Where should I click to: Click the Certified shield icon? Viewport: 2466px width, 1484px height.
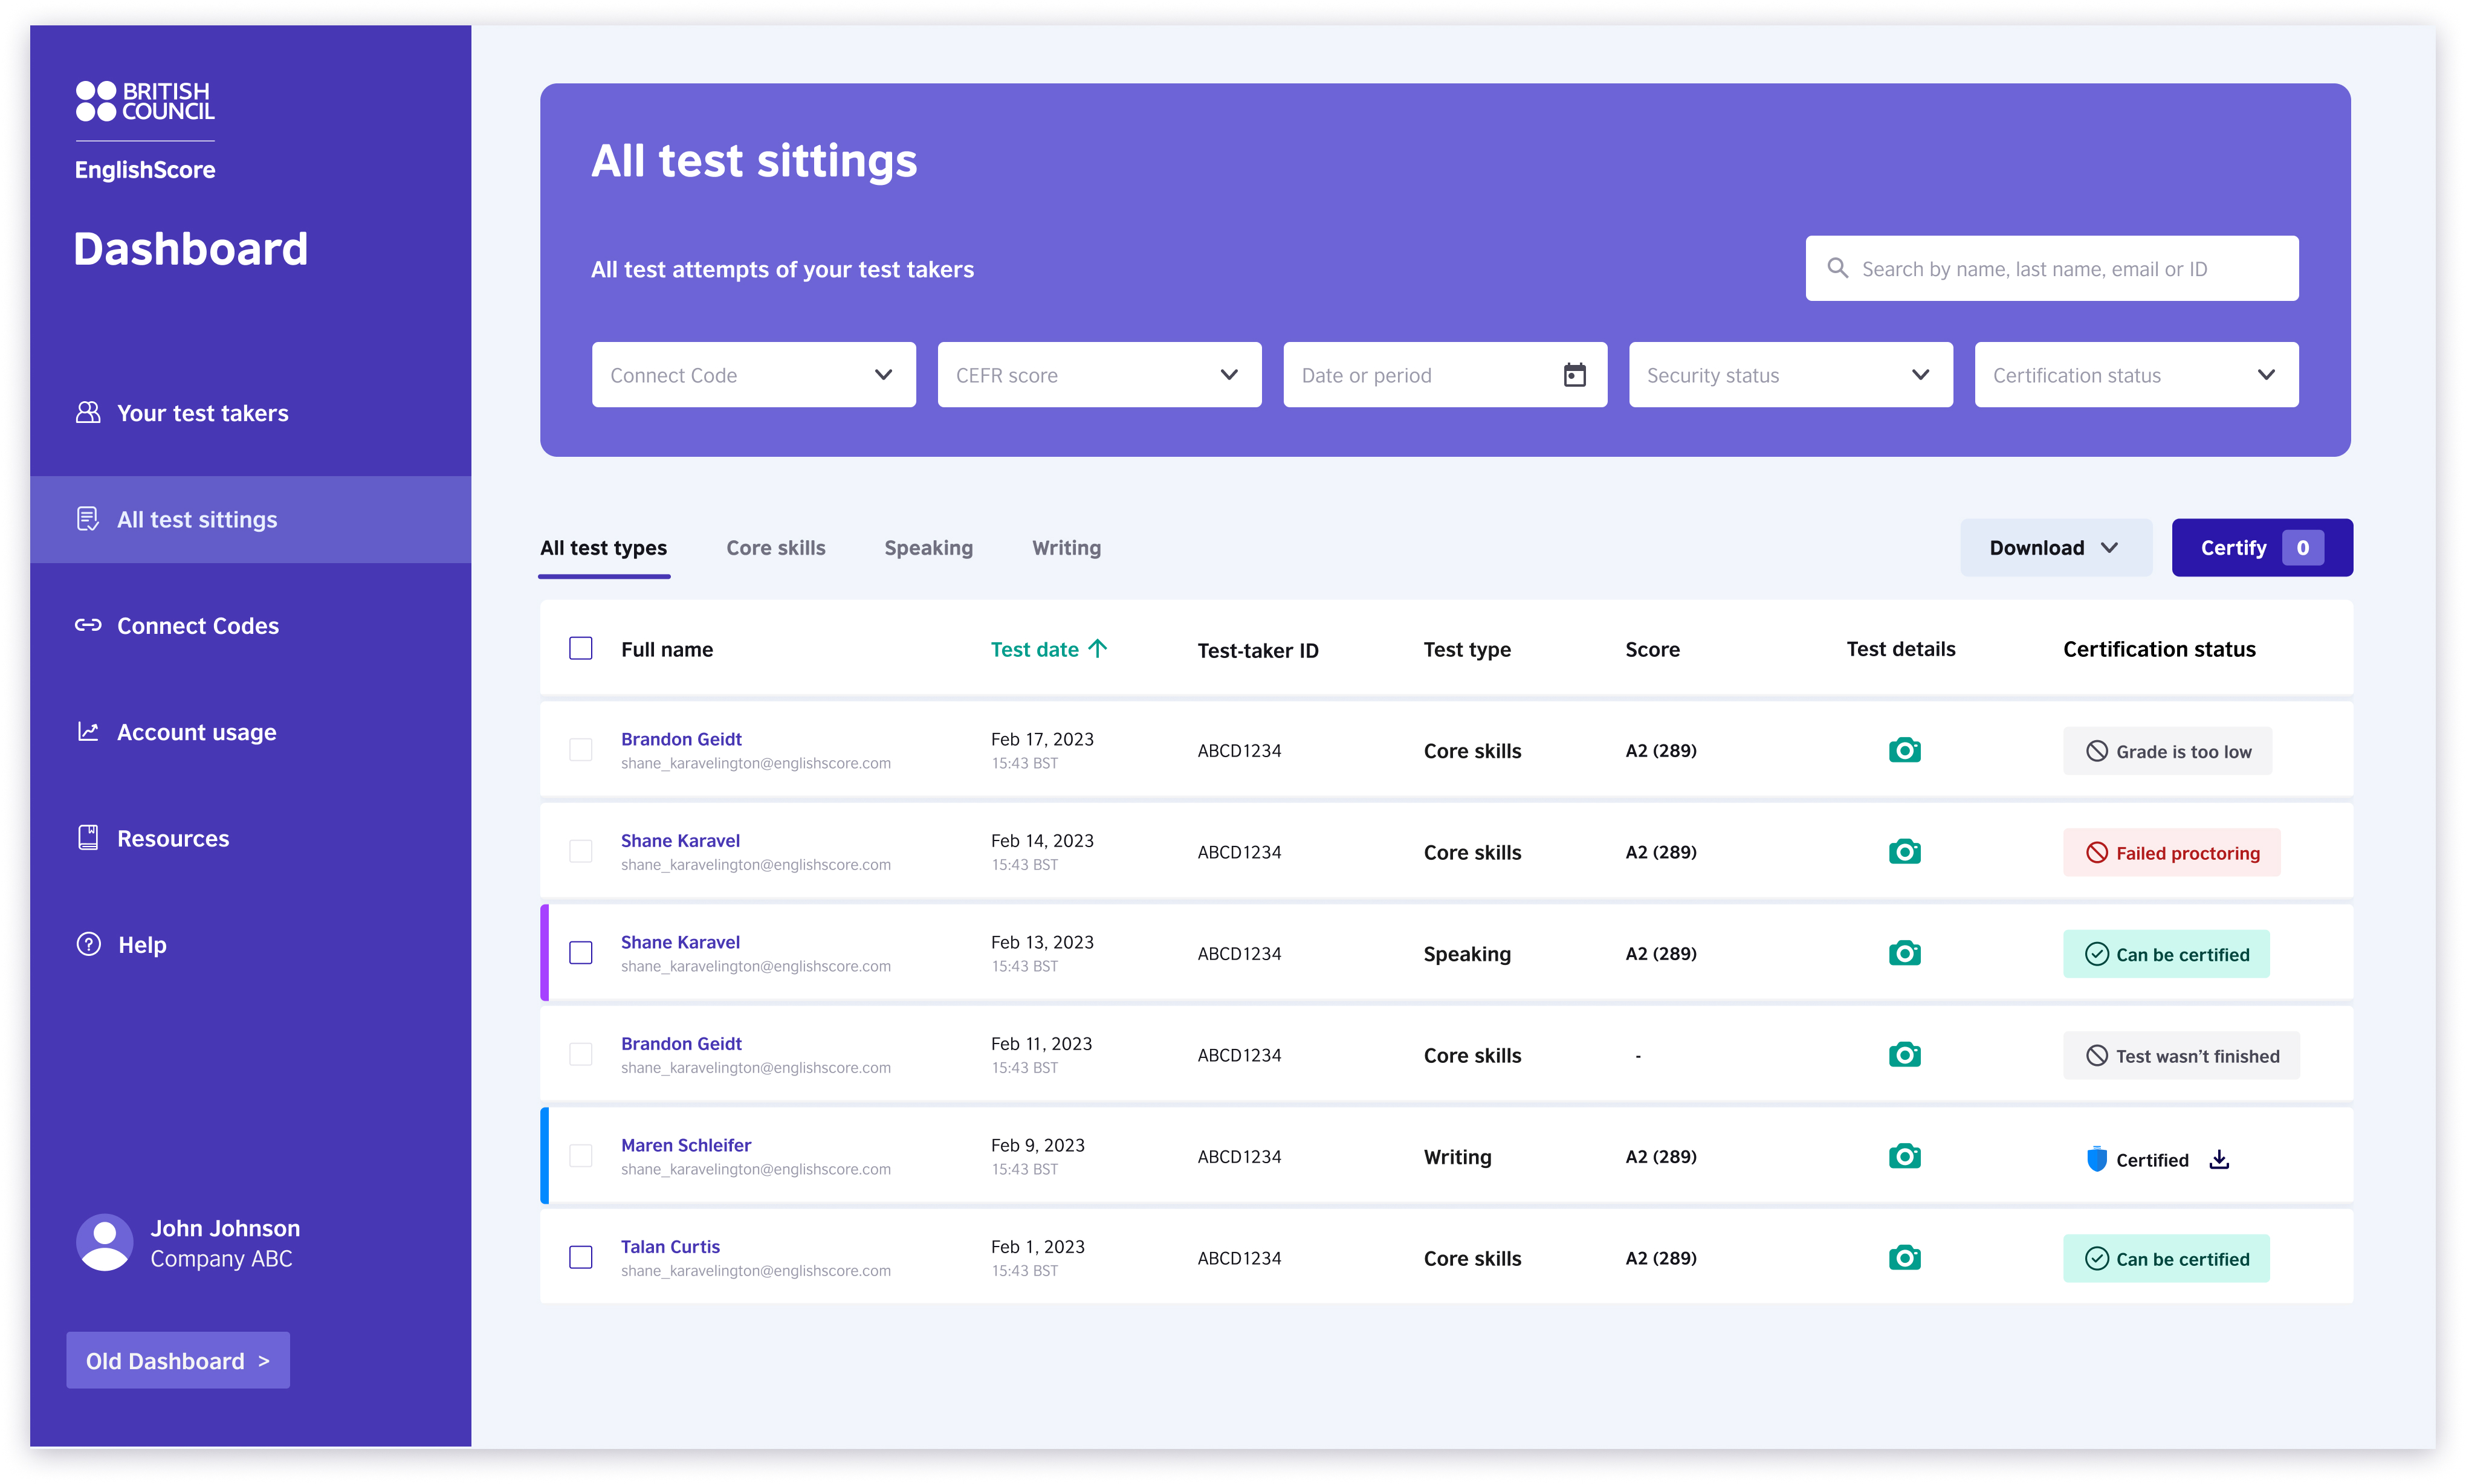[2097, 1159]
